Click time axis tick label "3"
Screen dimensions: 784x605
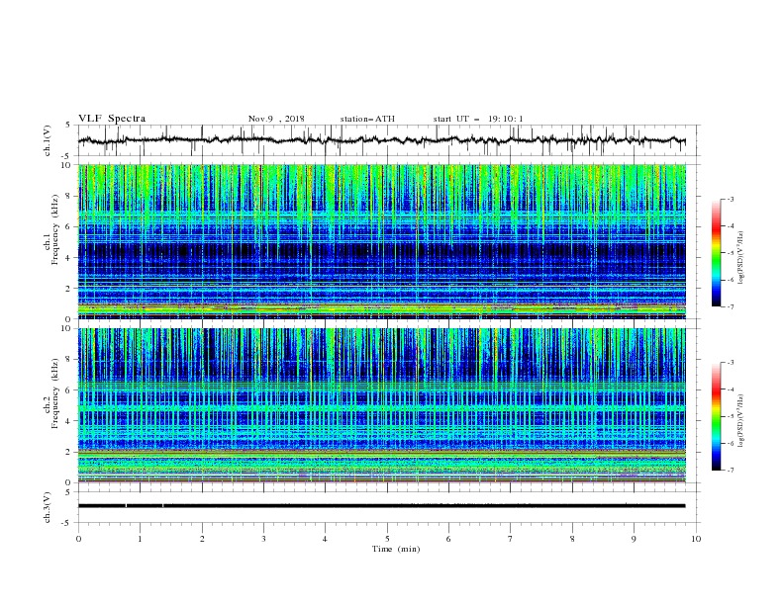[263, 539]
